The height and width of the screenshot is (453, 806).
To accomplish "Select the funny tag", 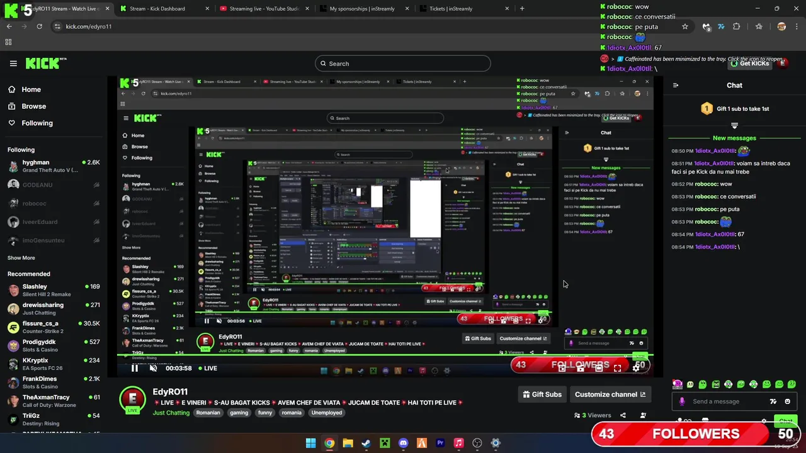I will tap(265, 413).
